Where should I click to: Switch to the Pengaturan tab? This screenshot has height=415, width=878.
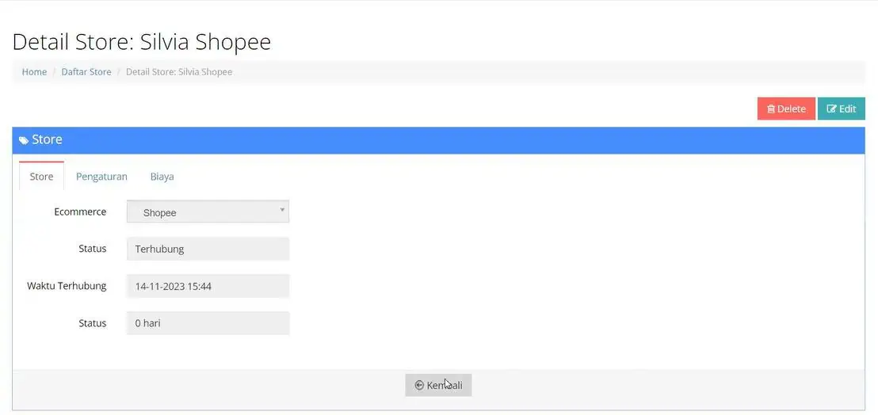point(101,177)
